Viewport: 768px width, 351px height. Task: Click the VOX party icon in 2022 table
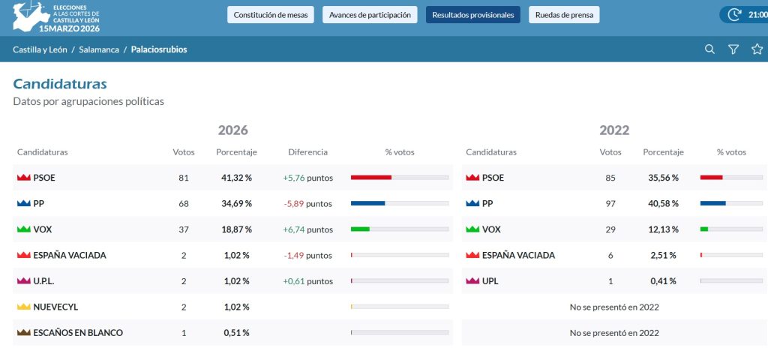click(x=472, y=229)
